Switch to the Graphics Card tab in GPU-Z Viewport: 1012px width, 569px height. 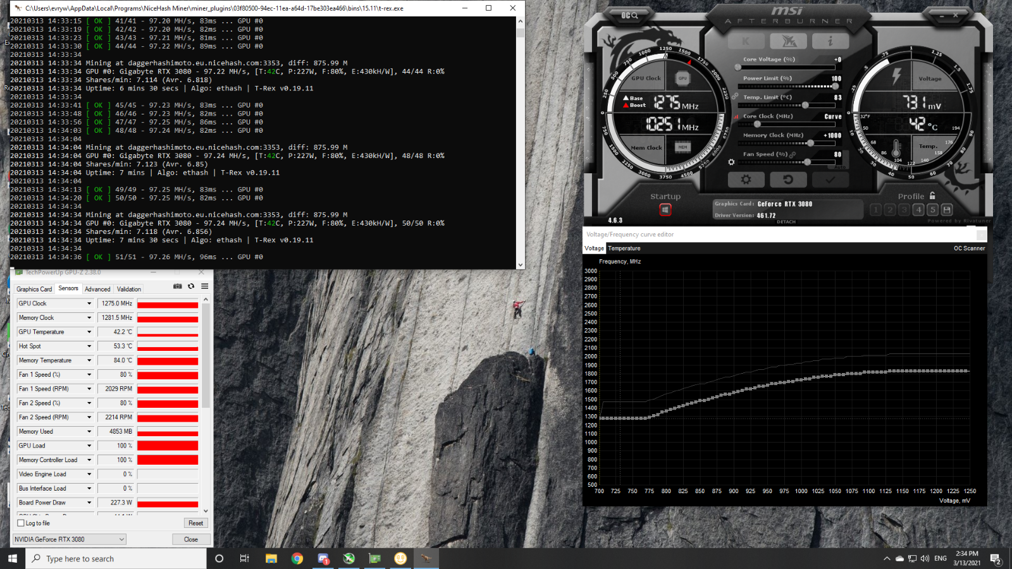click(34, 289)
